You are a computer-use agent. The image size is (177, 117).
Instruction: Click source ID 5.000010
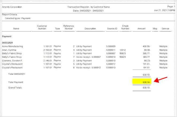tap(111, 61)
